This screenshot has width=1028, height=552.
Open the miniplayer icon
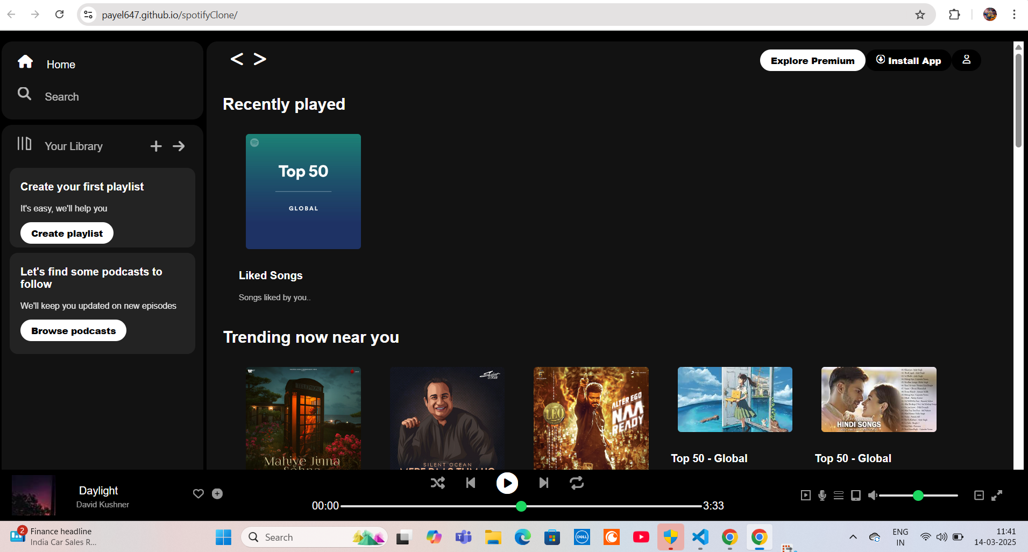pos(979,496)
